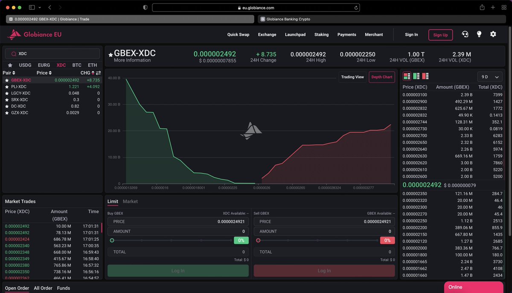Click the Sign In link
Image resolution: width=512 pixels, height=293 pixels.
point(411,35)
